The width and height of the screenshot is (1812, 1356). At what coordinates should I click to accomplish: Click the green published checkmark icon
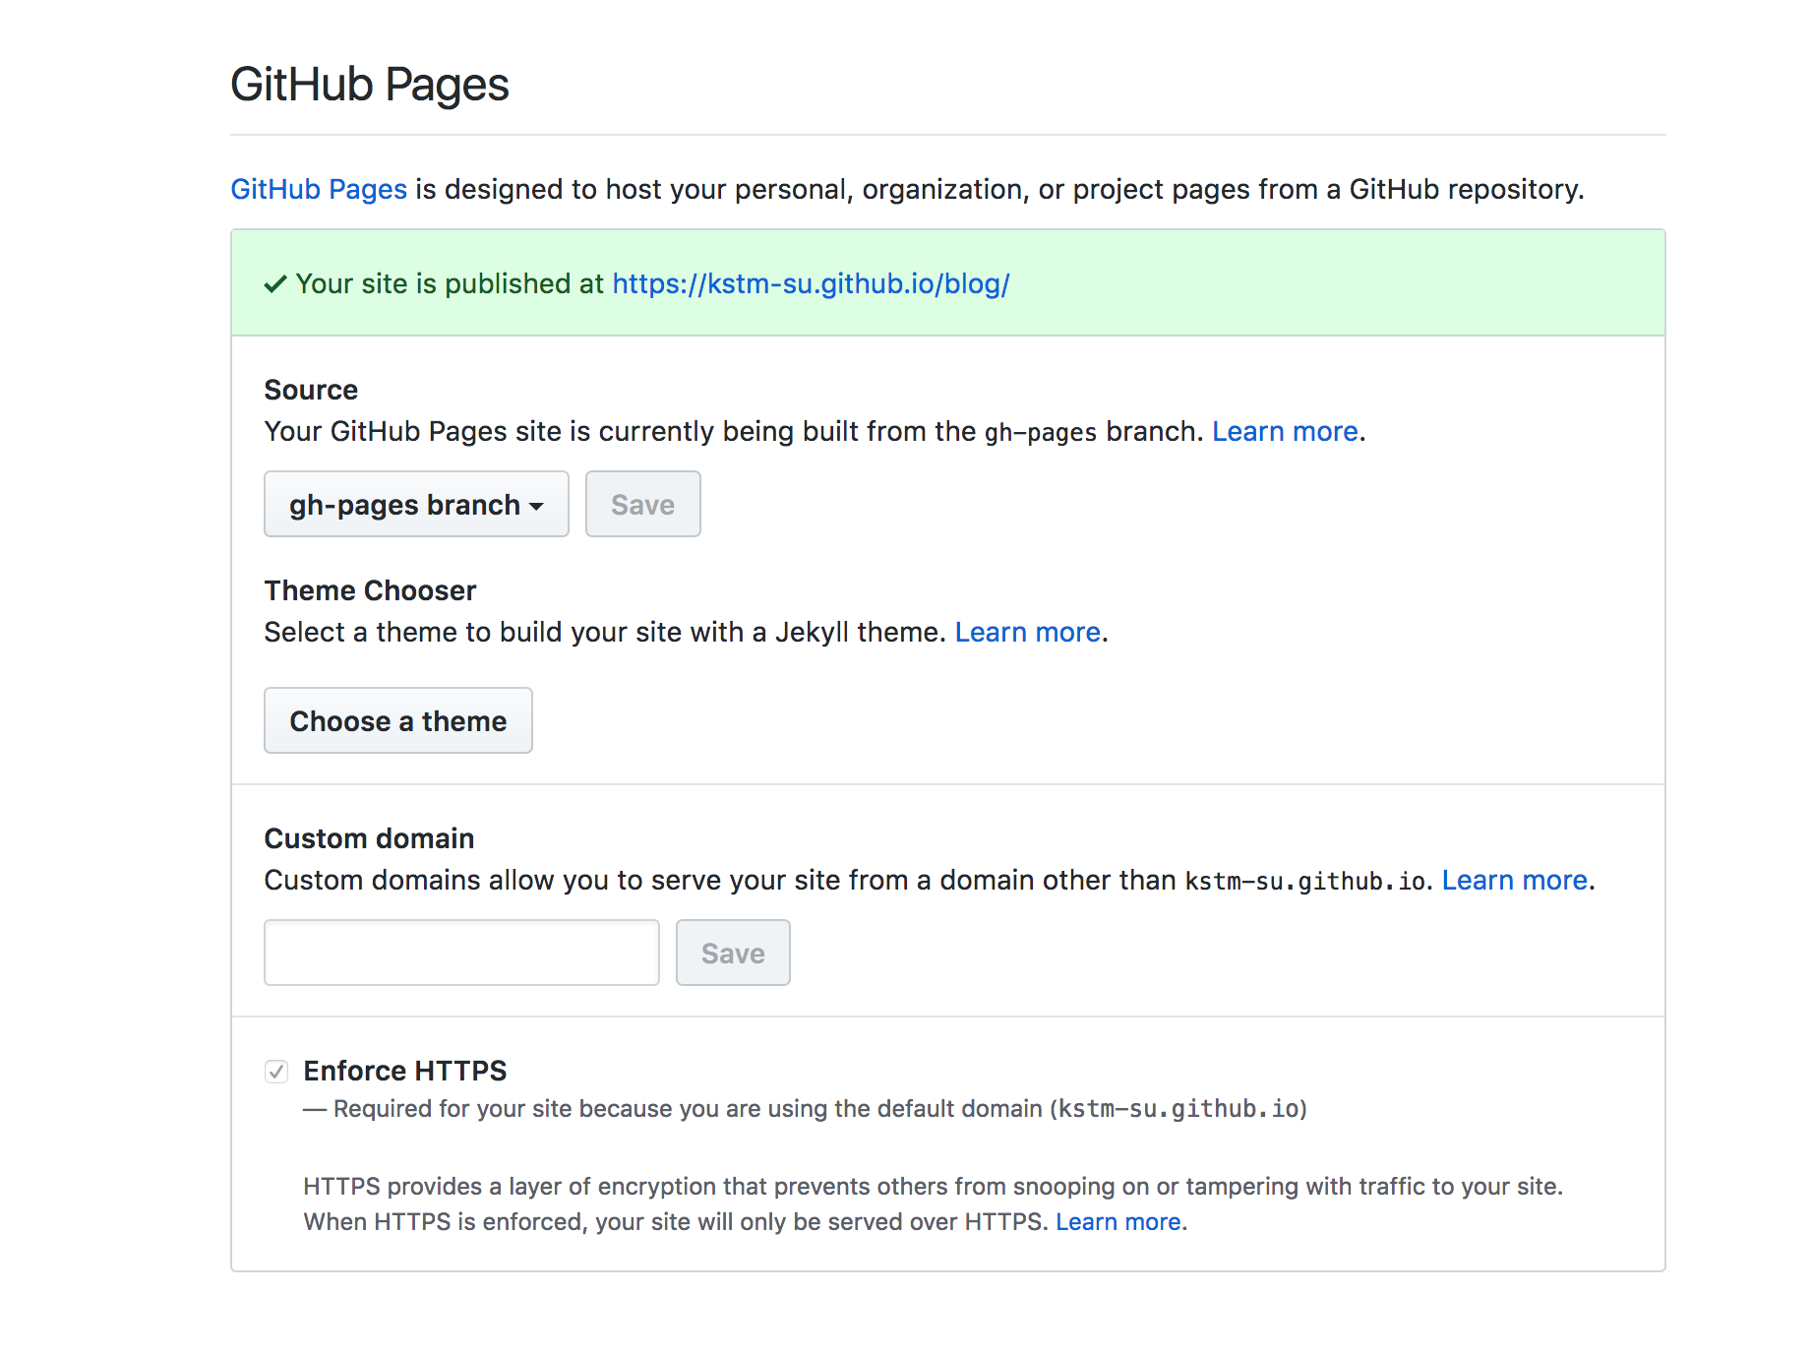point(275,284)
